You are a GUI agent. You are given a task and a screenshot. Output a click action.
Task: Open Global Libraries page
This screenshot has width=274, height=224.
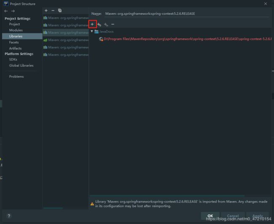coord(21,65)
